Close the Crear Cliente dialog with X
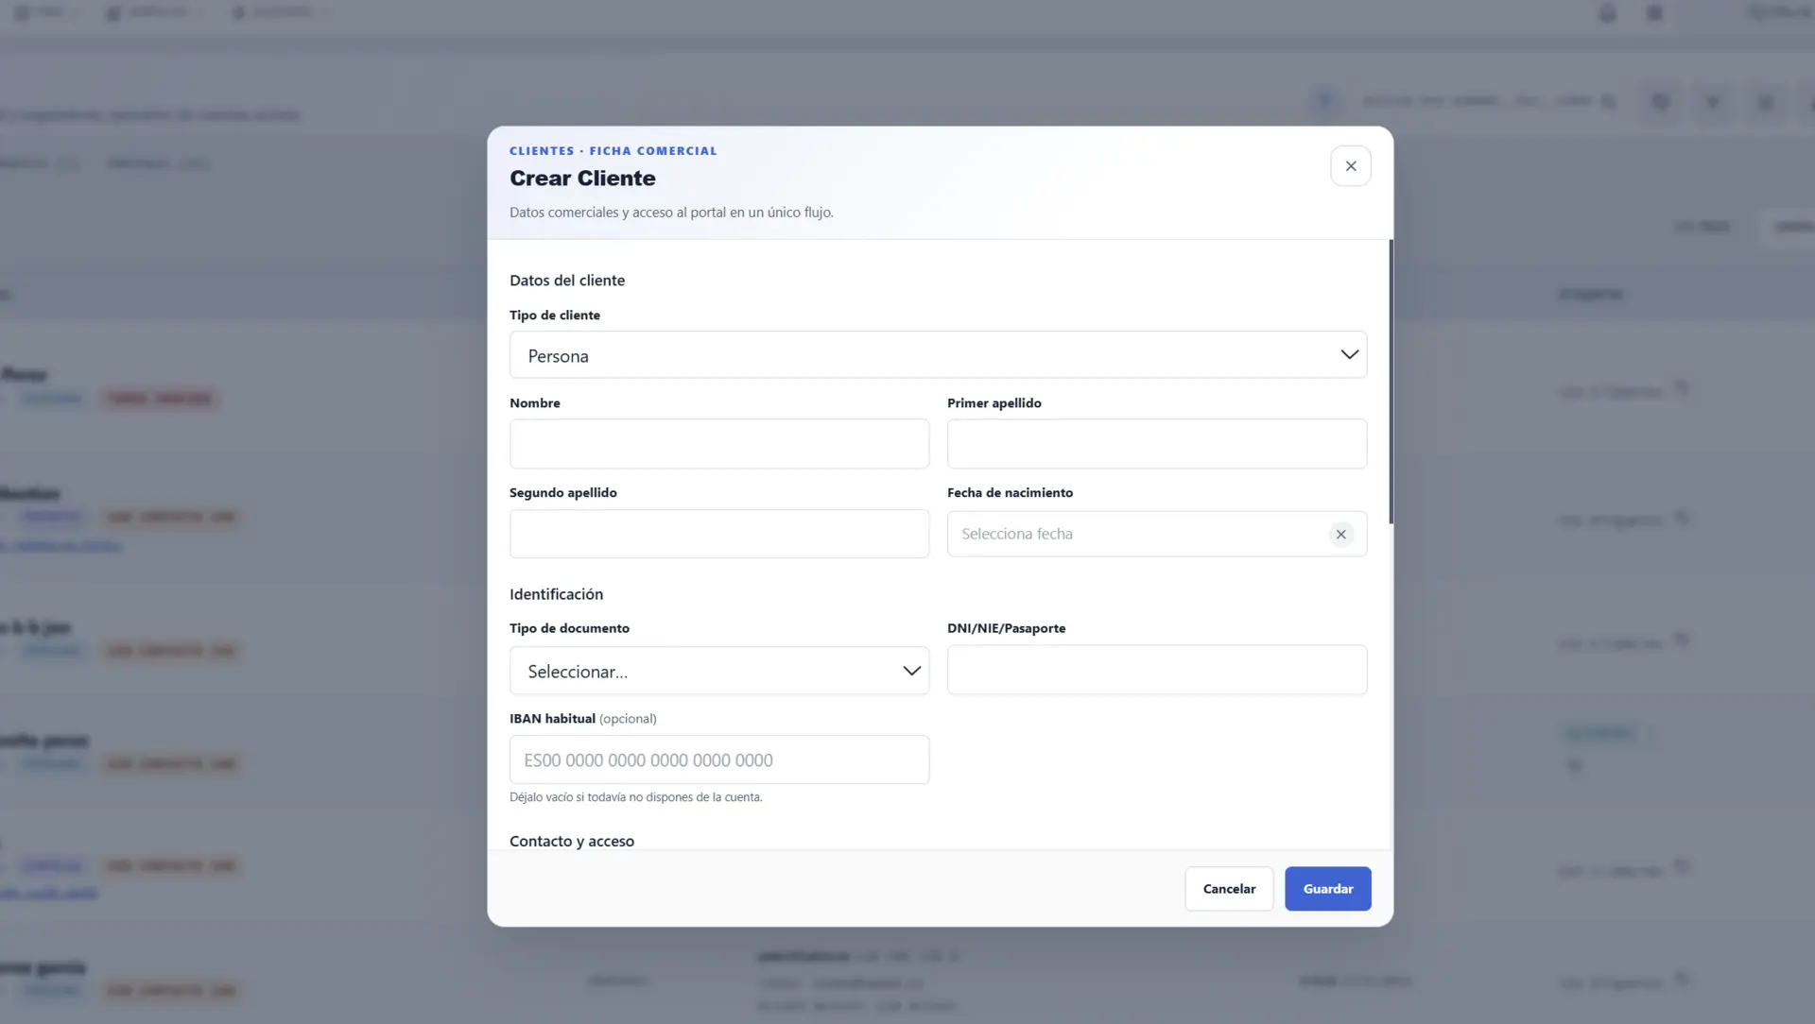Viewport: 1815px width, 1024px height. click(1350, 166)
